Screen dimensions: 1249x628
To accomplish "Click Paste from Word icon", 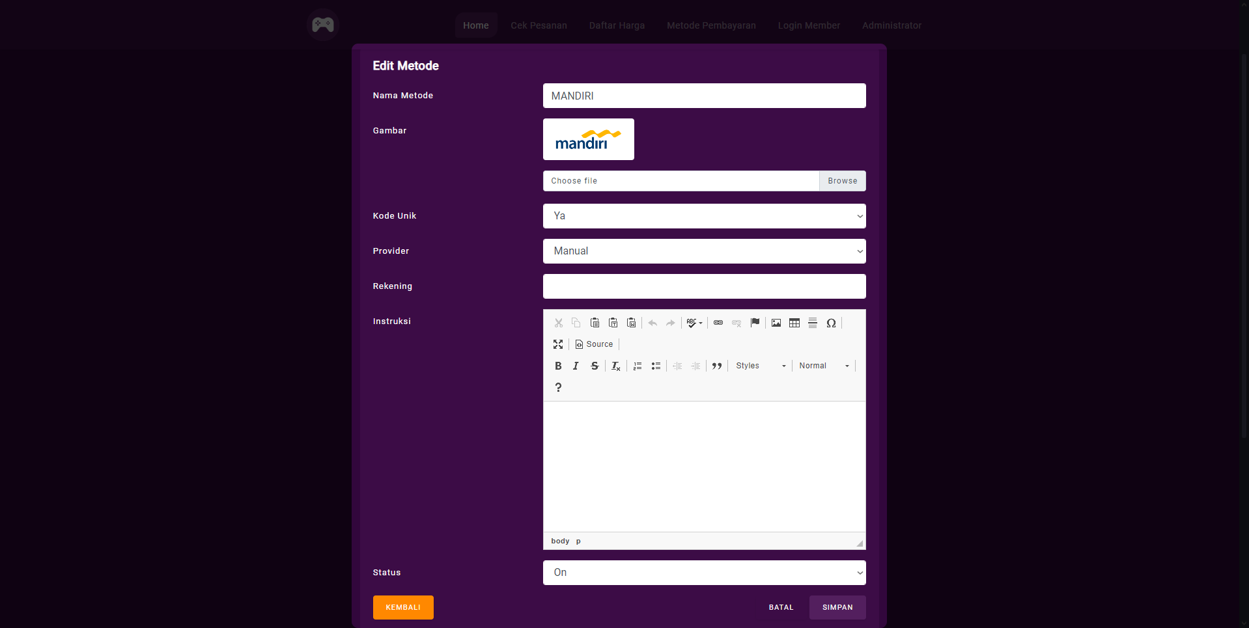I will click(x=631, y=323).
